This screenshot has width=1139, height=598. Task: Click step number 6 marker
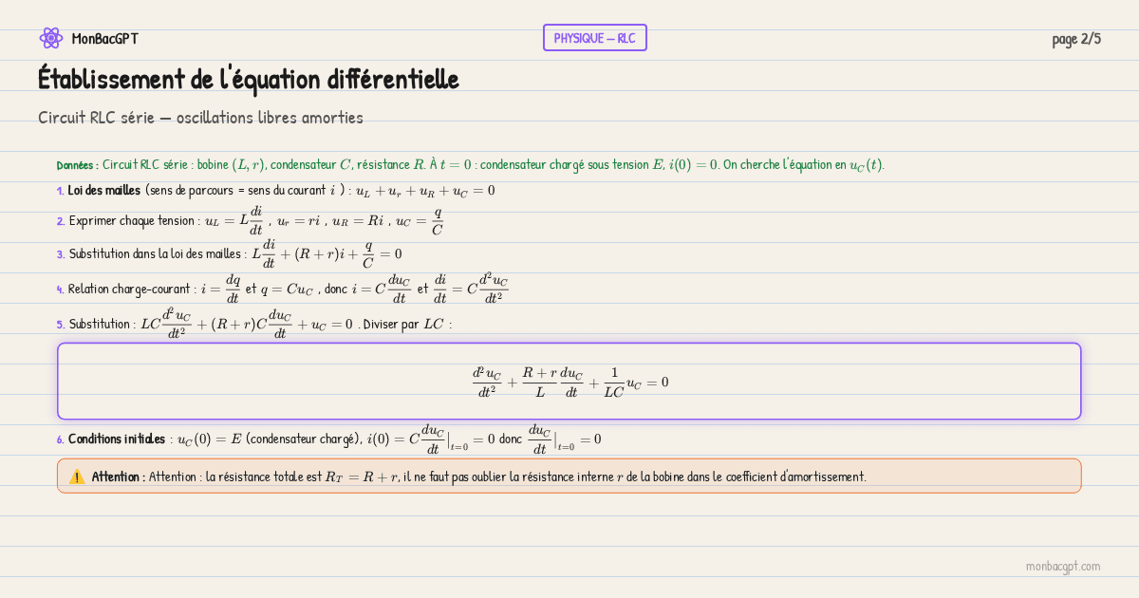[x=60, y=439]
